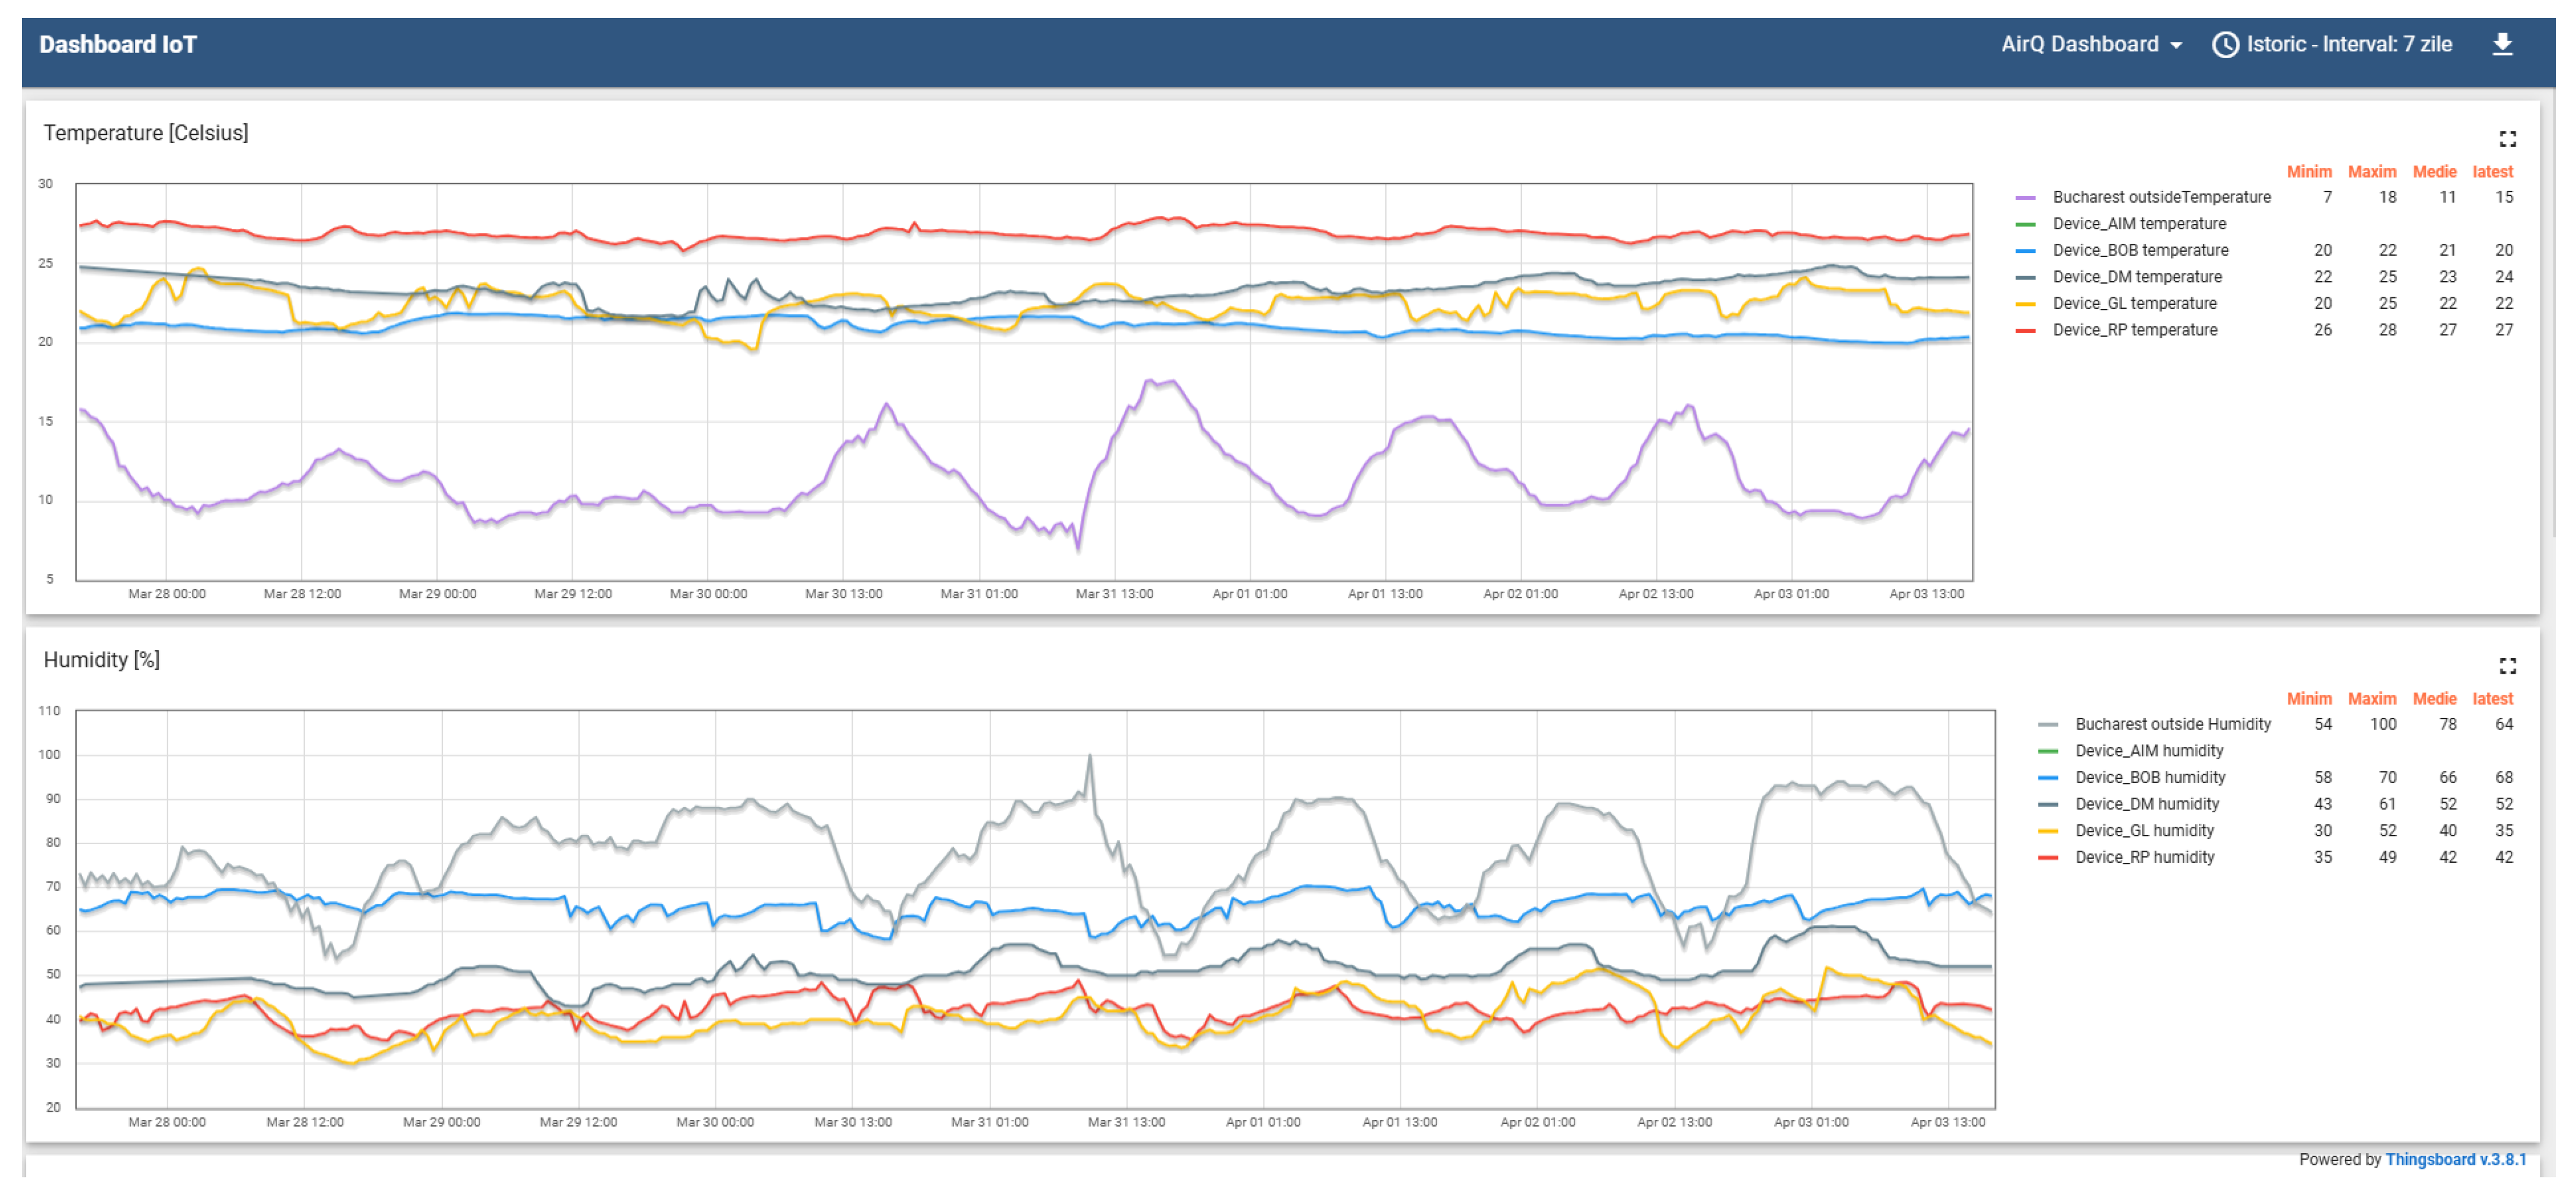The image size is (2576, 1195).
Task: Click the Device_RP temperature red swatch
Action: tap(2025, 330)
